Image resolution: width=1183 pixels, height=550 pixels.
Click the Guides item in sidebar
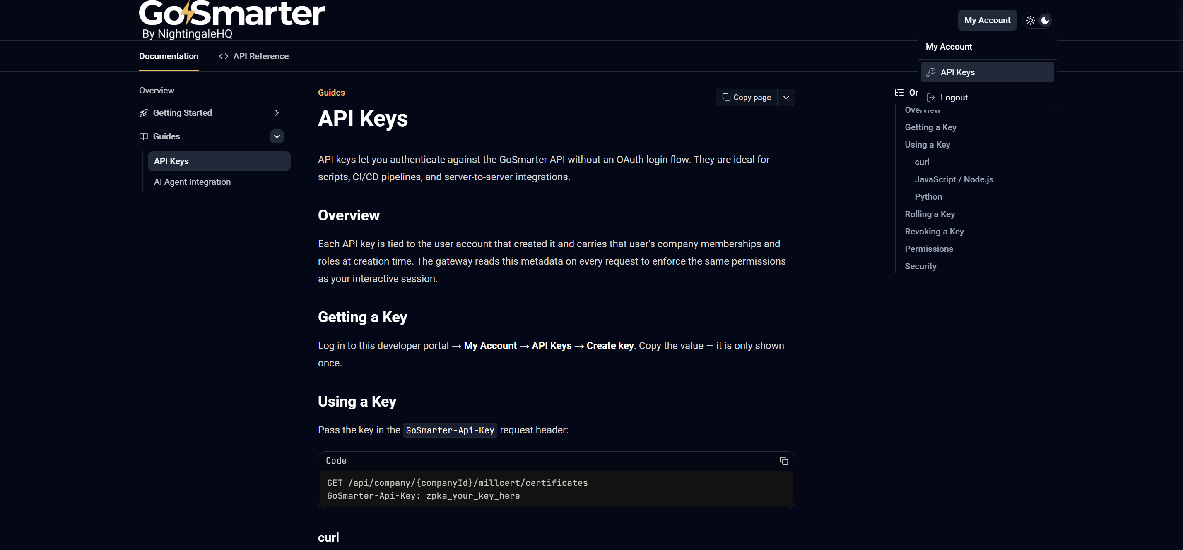coord(166,136)
